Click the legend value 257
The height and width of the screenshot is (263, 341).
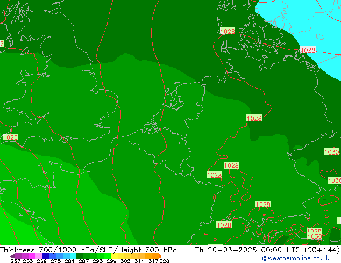(16, 261)
